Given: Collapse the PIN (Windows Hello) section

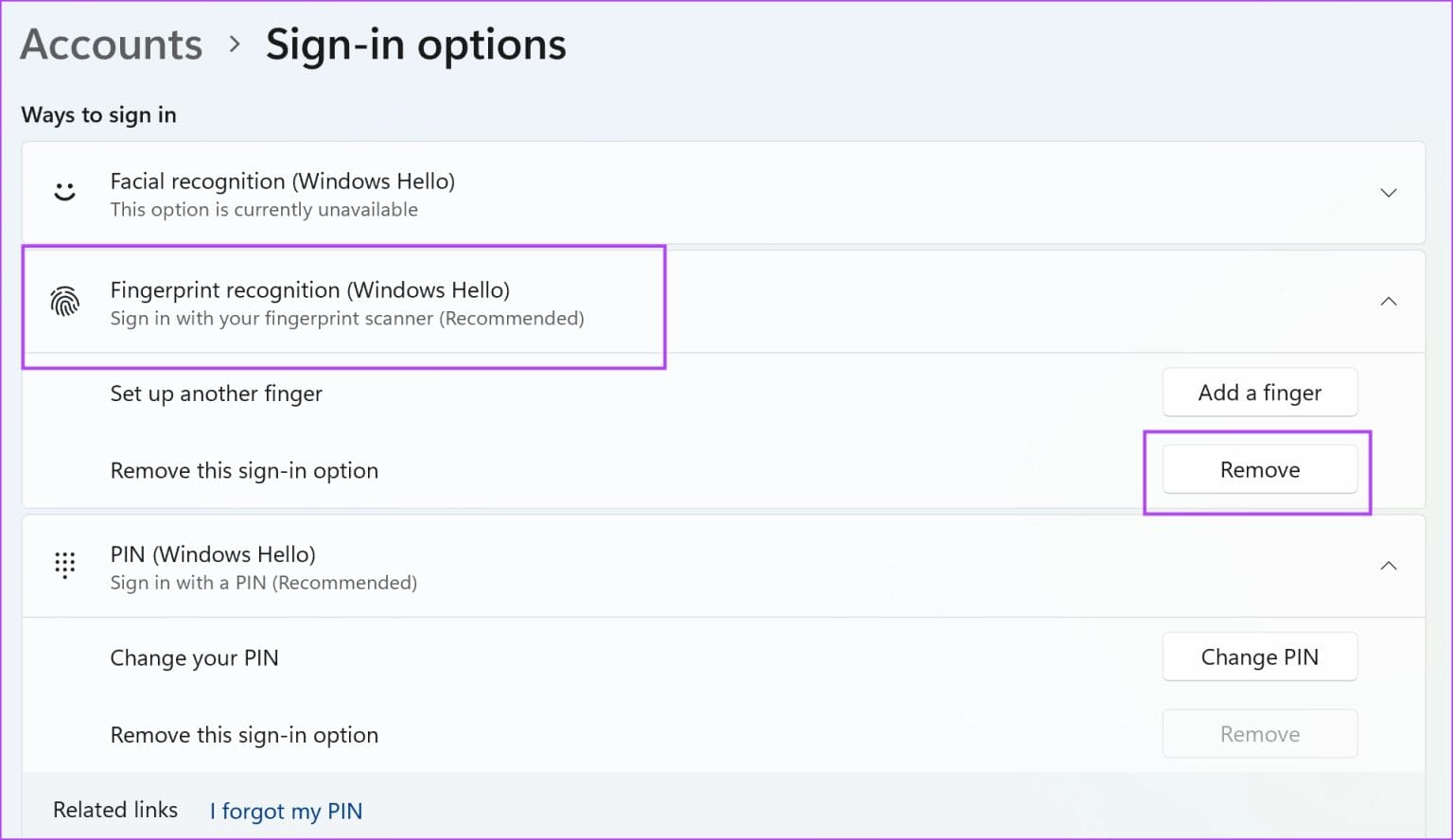Looking at the screenshot, I should coord(1388,565).
